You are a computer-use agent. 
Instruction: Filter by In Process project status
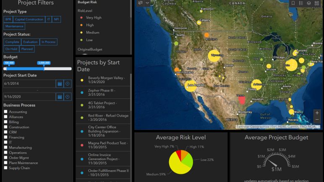click(x=49, y=42)
